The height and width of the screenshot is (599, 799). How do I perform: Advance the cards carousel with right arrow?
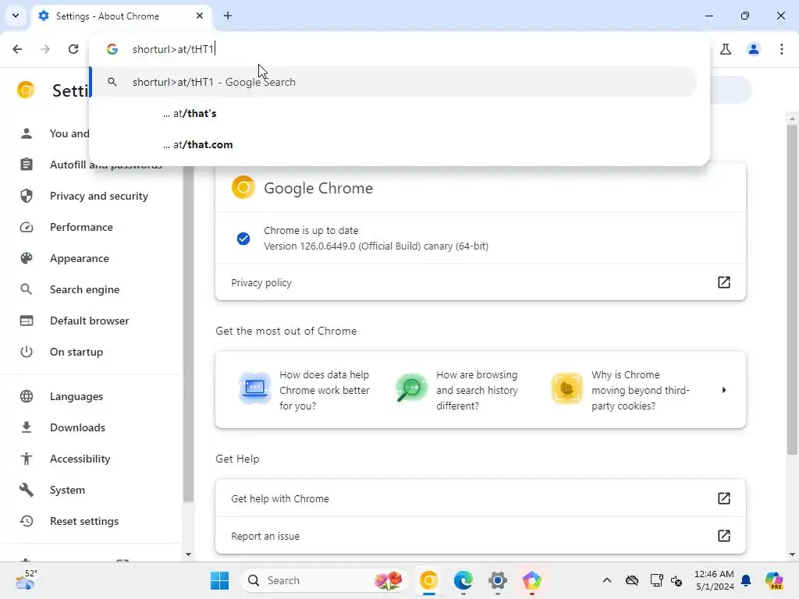724,390
